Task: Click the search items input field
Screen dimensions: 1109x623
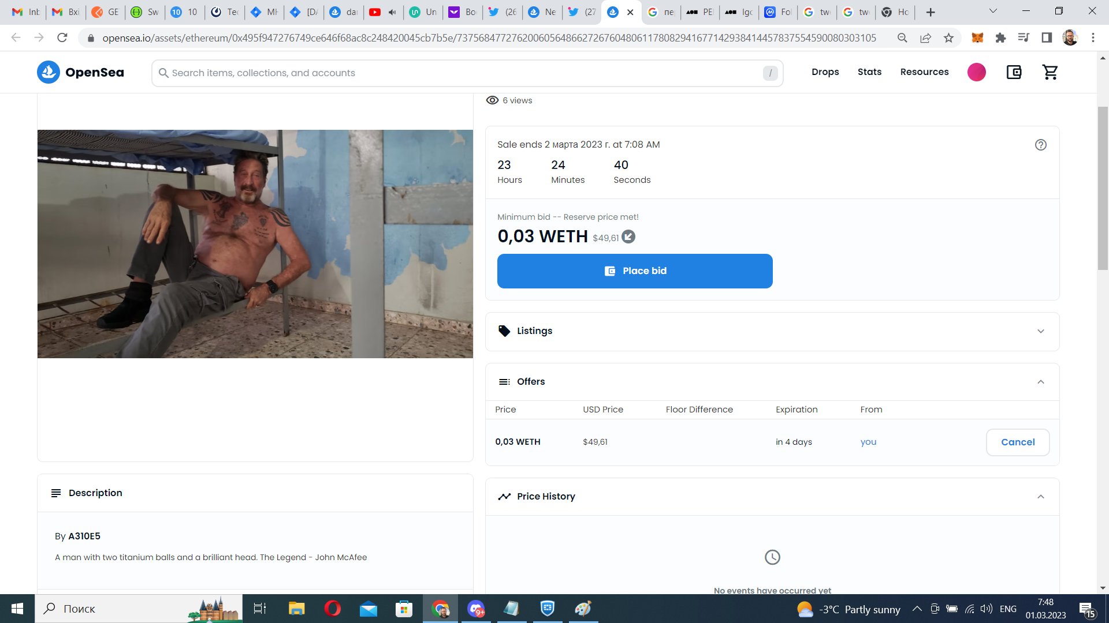Action: [462, 73]
